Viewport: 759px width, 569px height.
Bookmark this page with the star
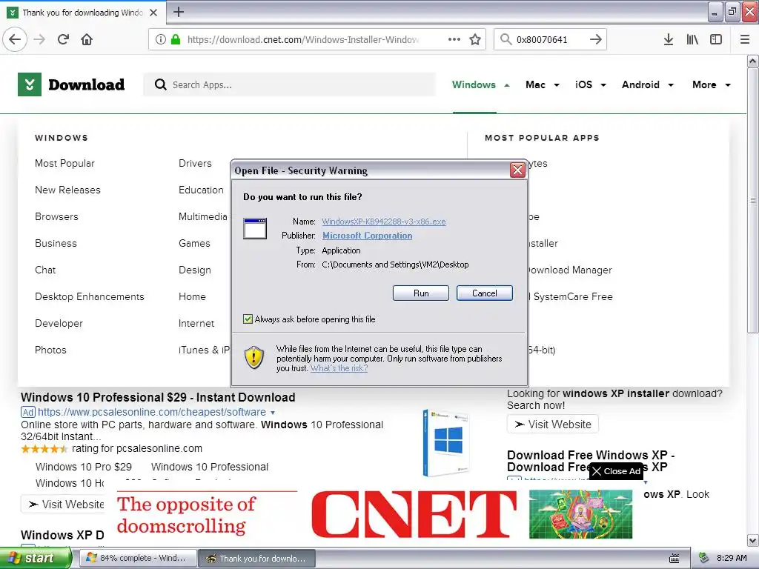pos(475,39)
